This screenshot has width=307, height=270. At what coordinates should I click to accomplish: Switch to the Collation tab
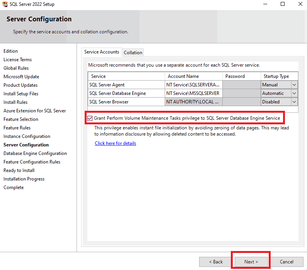133,53
